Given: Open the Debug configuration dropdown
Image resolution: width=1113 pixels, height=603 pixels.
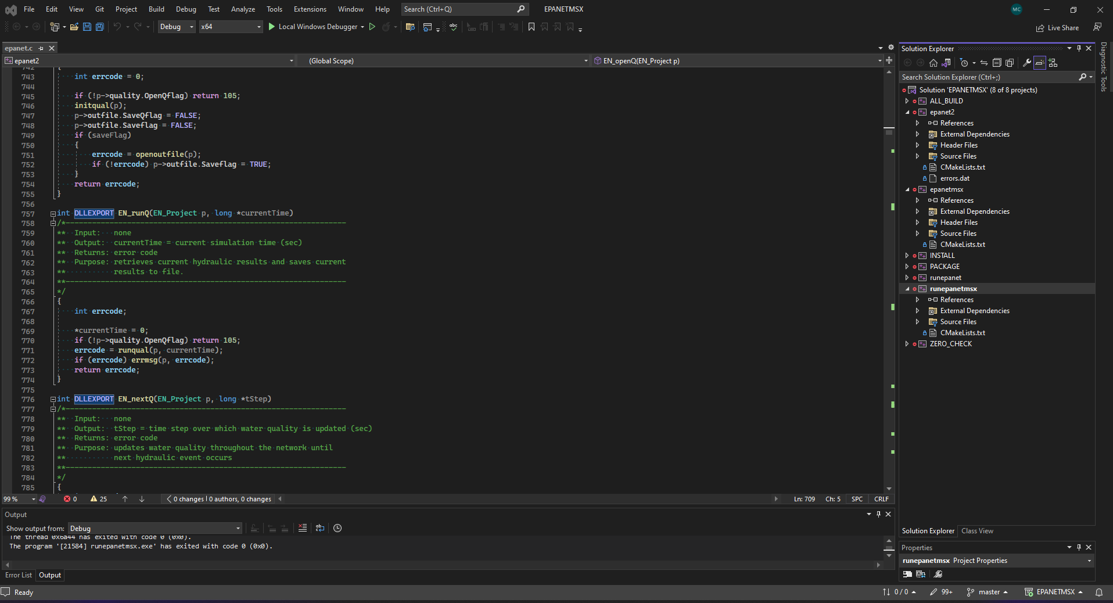Looking at the screenshot, I should pyautogui.click(x=177, y=27).
